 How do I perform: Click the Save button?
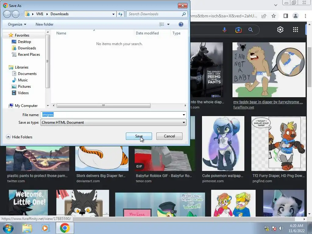139,136
